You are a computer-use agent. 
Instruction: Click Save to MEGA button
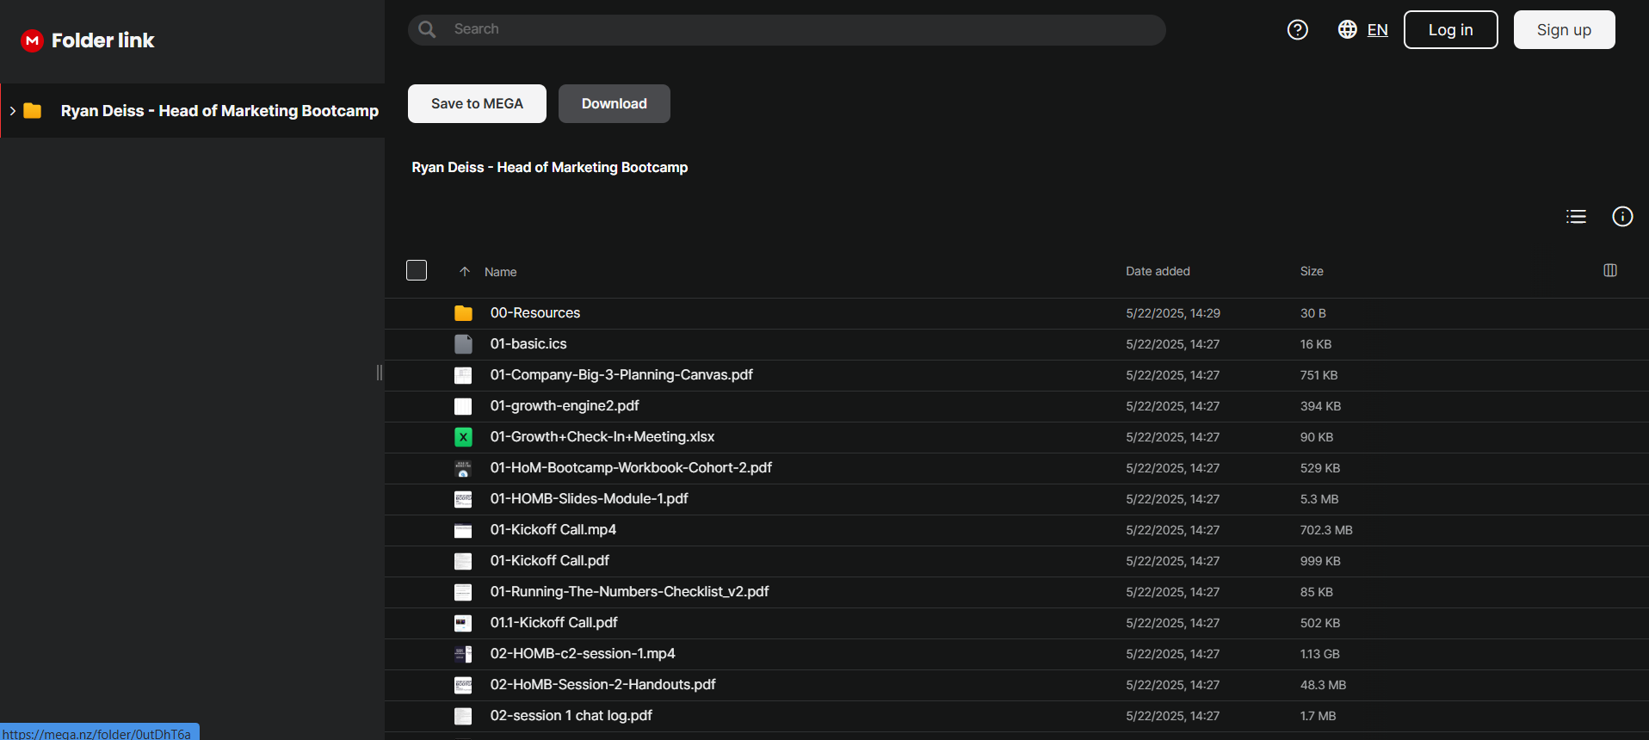click(x=477, y=103)
